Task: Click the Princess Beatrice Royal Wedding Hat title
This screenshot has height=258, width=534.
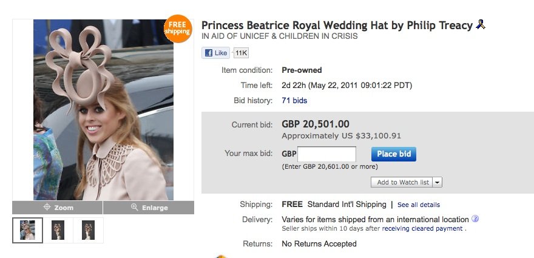Action: (x=337, y=25)
